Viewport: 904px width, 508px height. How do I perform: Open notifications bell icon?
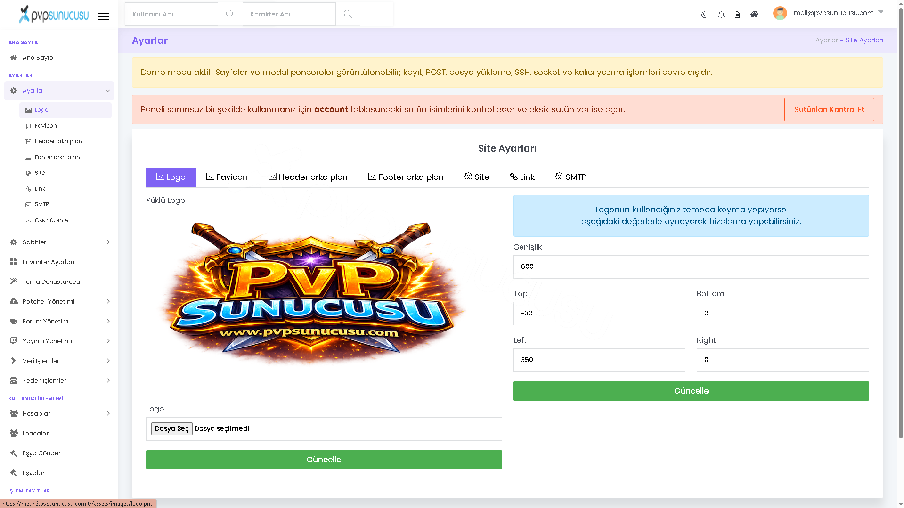tap(721, 15)
